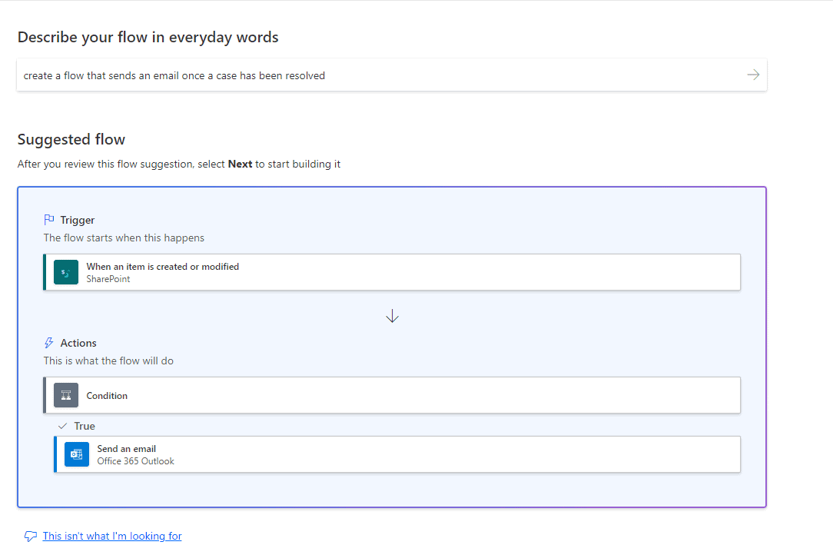Click the SharePoint icon in the trigger card
Viewport: 833px width, 555px height.
click(x=66, y=272)
